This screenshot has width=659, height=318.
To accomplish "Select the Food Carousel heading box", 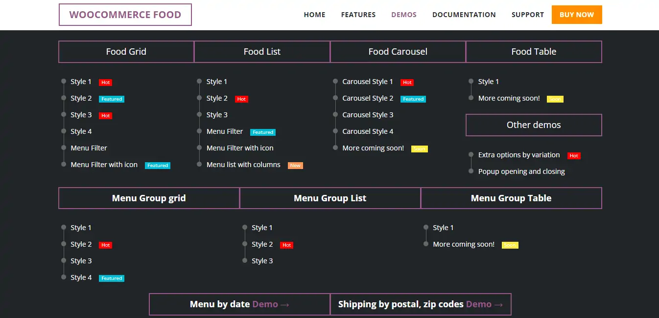I will pos(398,52).
